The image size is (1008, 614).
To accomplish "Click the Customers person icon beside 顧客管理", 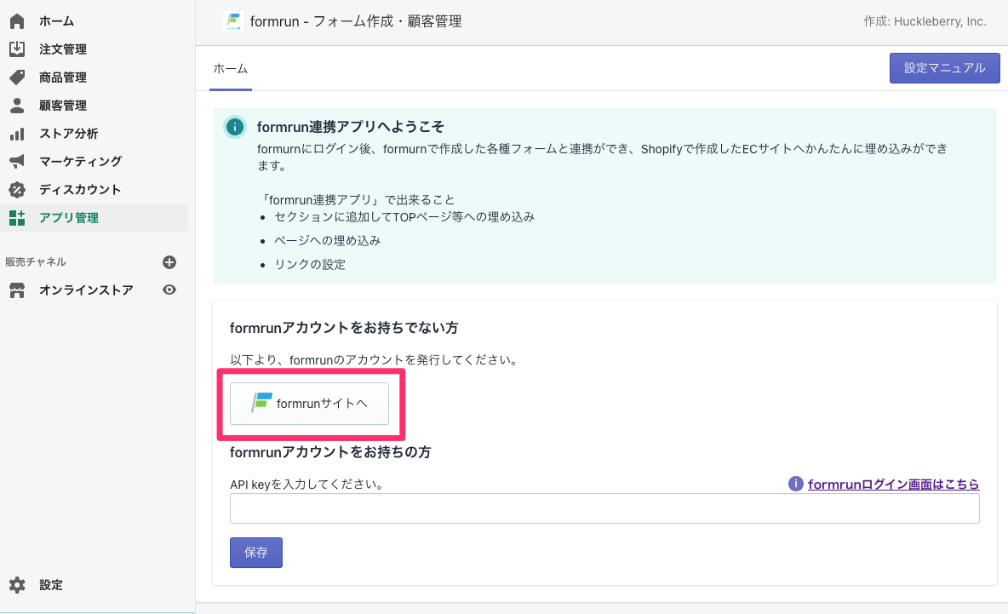I will tap(17, 106).
